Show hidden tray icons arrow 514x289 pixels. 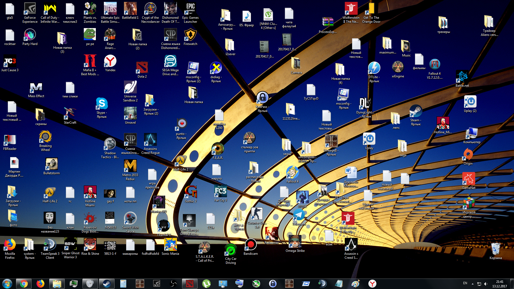473,284
